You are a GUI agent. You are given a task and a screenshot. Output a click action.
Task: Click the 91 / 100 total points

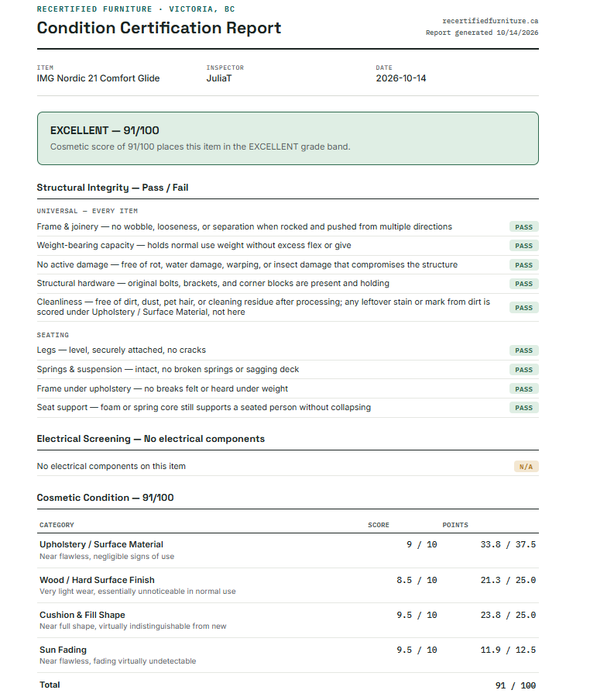pyautogui.click(x=516, y=685)
